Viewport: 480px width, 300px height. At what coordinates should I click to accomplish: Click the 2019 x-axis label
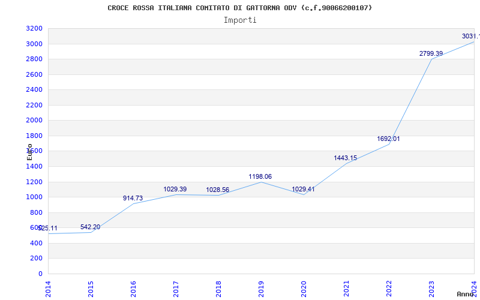(x=261, y=289)
